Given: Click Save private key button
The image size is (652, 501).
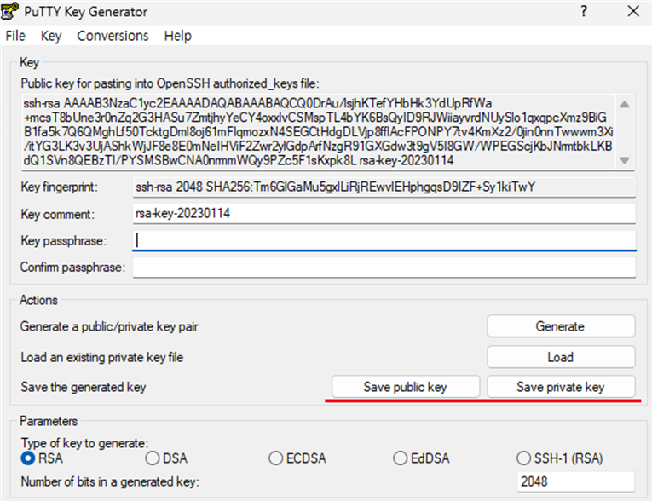Looking at the screenshot, I should [x=561, y=387].
